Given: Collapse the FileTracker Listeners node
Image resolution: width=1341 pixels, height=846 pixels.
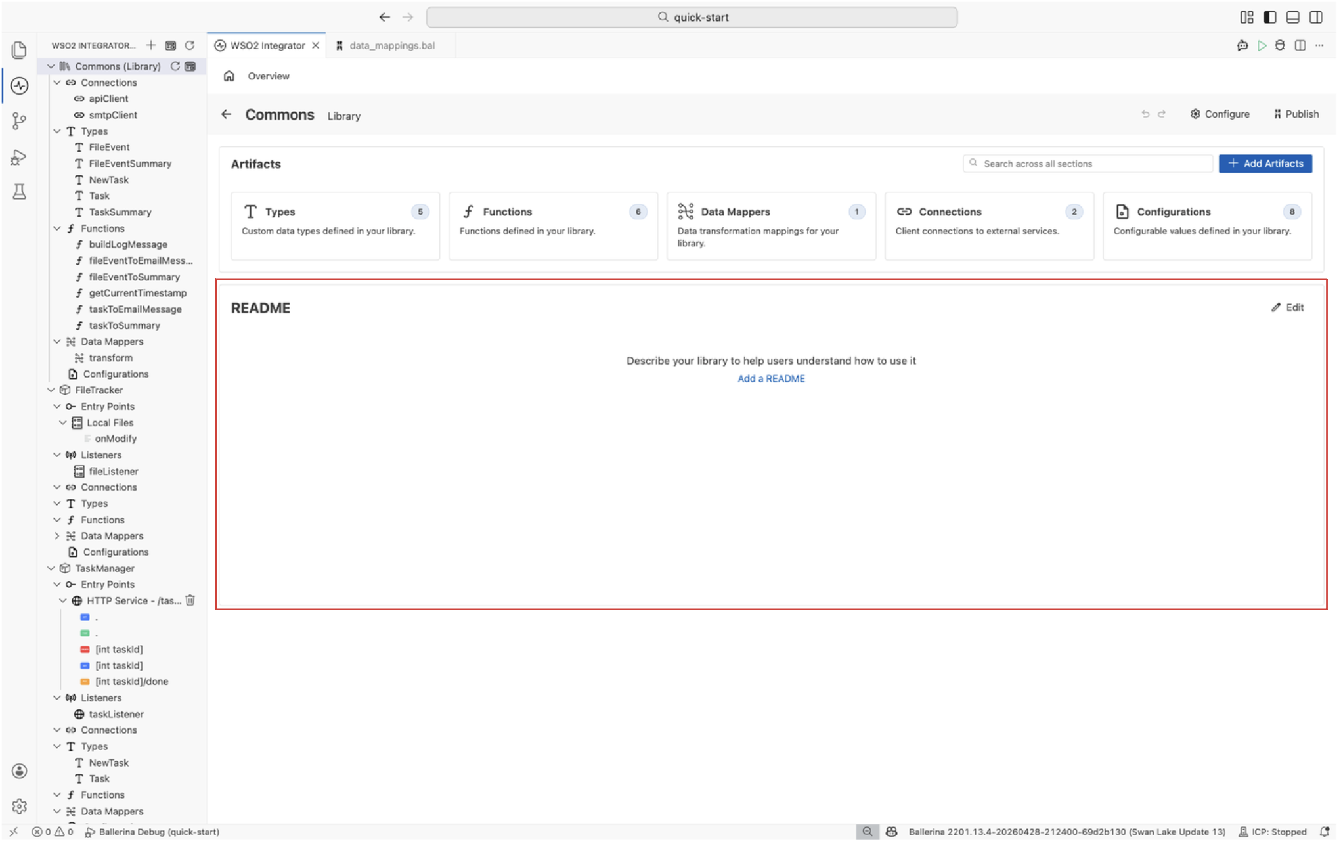Looking at the screenshot, I should (x=57, y=455).
